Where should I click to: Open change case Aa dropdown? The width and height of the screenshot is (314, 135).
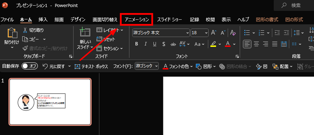pyautogui.click(x=199, y=44)
